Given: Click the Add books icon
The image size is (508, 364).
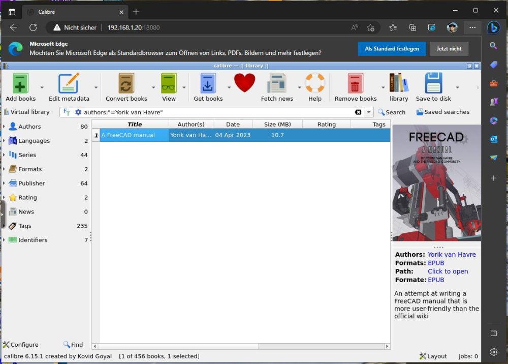Looking at the screenshot, I should [x=20, y=83].
